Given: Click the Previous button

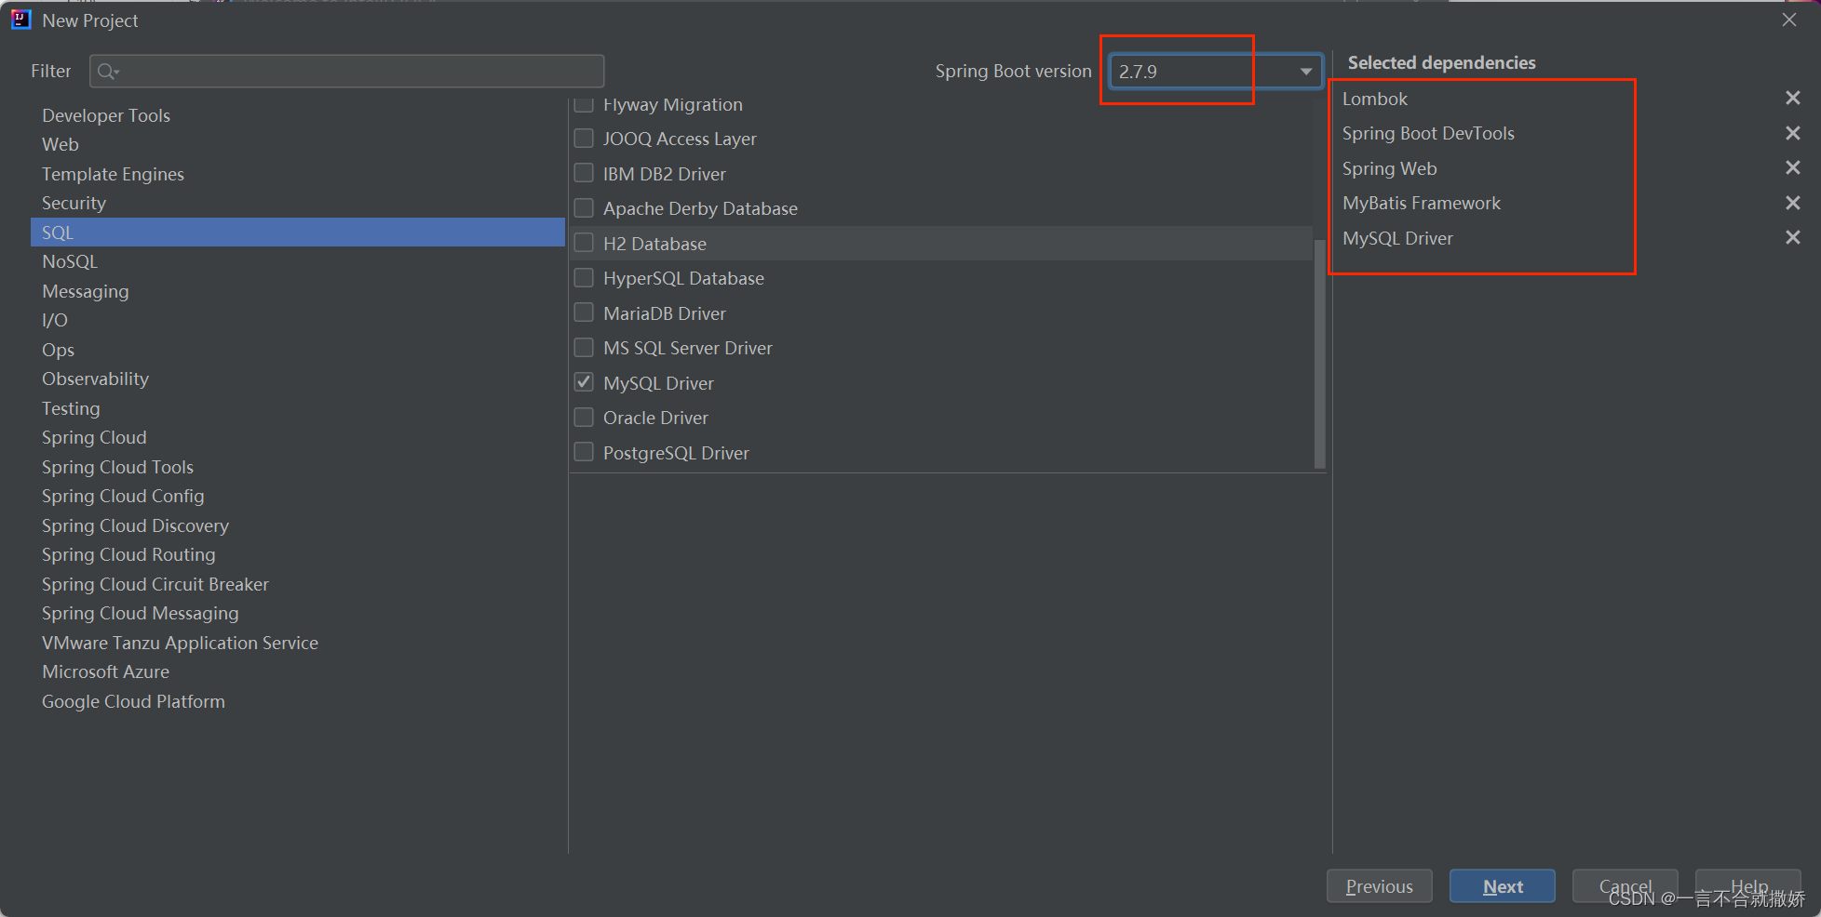Looking at the screenshot, I should pyautogui.click(x=1379, y=886).
